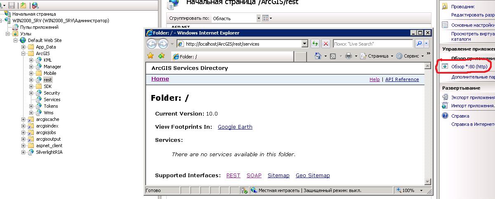495x199 pixels.
Task: Collapse the ArcGIS folder node
Action: pyautogui.click(x=24, y=53)
